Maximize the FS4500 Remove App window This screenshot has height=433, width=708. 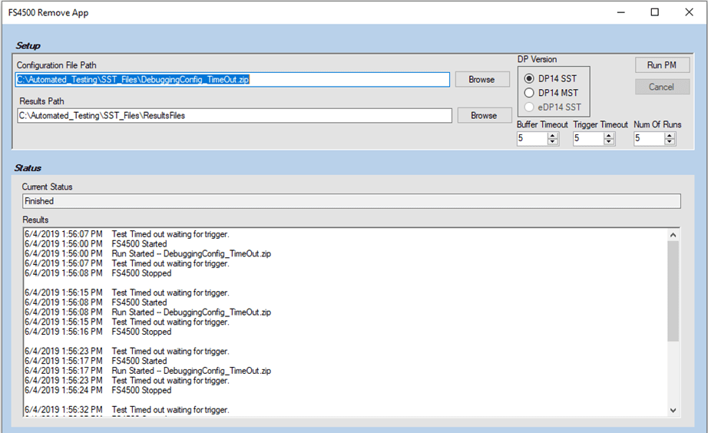[655, 12]
